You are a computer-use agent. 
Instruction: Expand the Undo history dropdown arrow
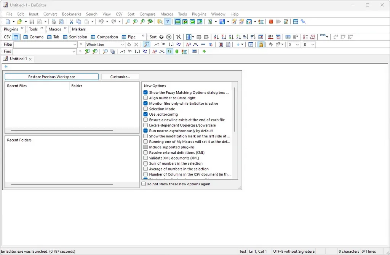tap(107, 22)
